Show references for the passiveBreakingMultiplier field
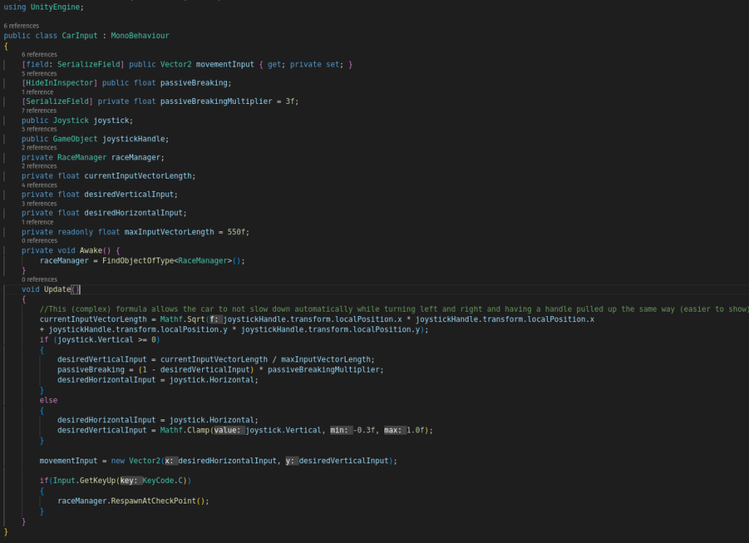The image size is (749, 543). pyautogui.click(x=37, y=92)
